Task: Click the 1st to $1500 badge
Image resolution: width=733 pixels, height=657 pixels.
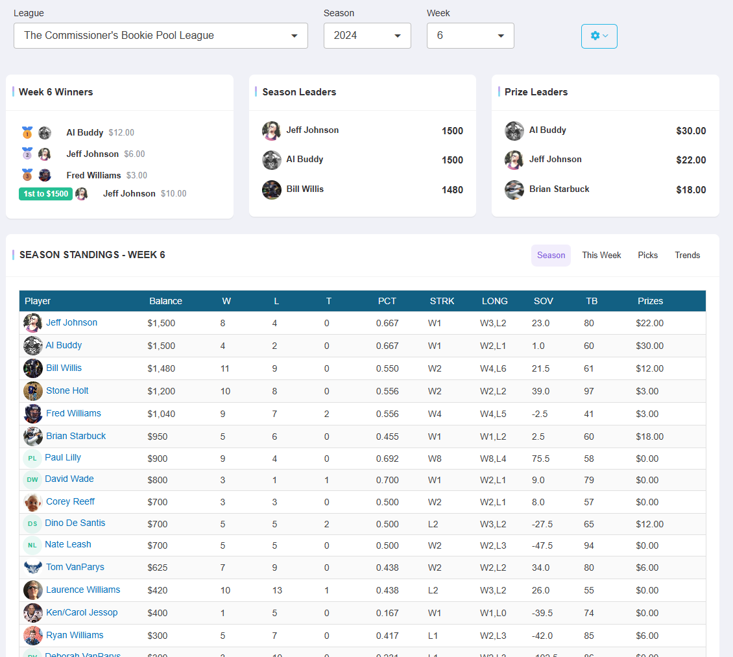Action: pyautogui.click(x=45, y=194)
